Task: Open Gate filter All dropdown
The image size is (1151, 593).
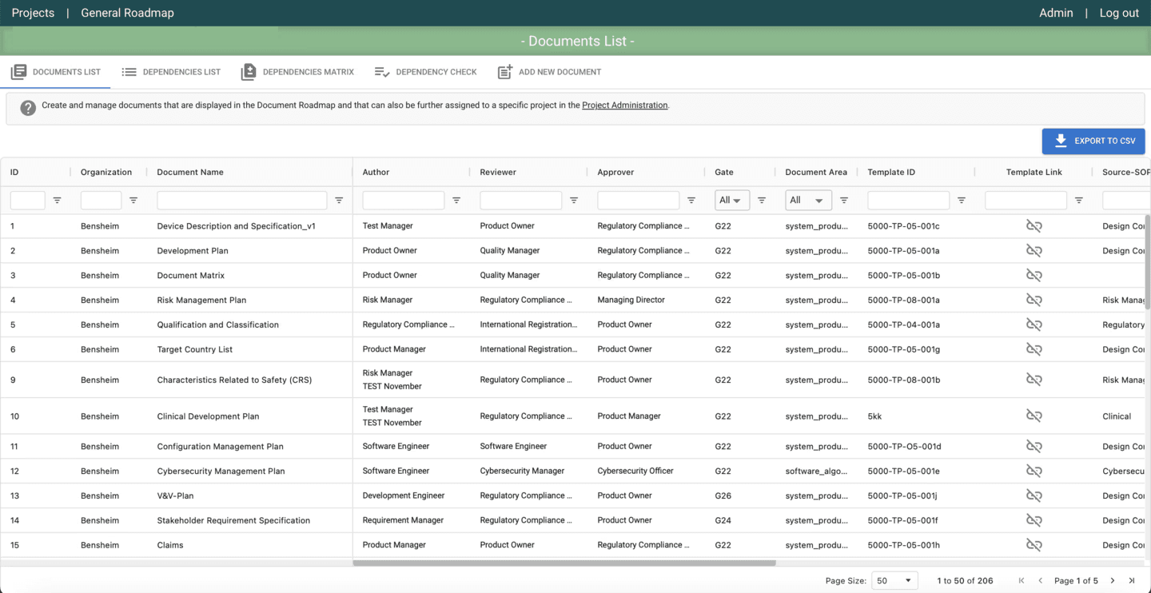Action: click(732, 200)
